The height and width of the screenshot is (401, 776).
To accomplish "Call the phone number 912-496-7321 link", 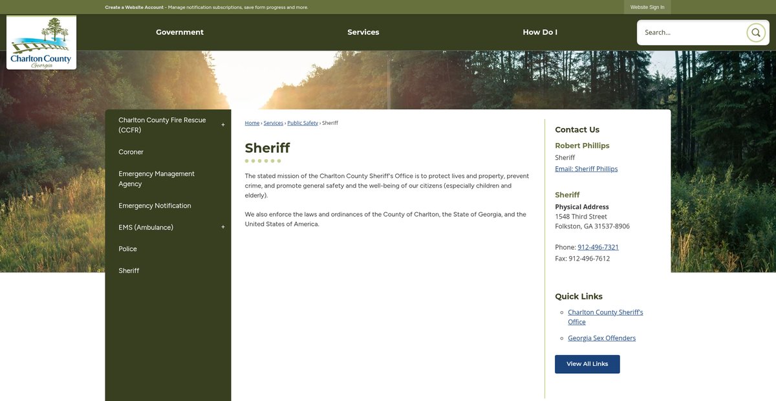I will (598, 247).
